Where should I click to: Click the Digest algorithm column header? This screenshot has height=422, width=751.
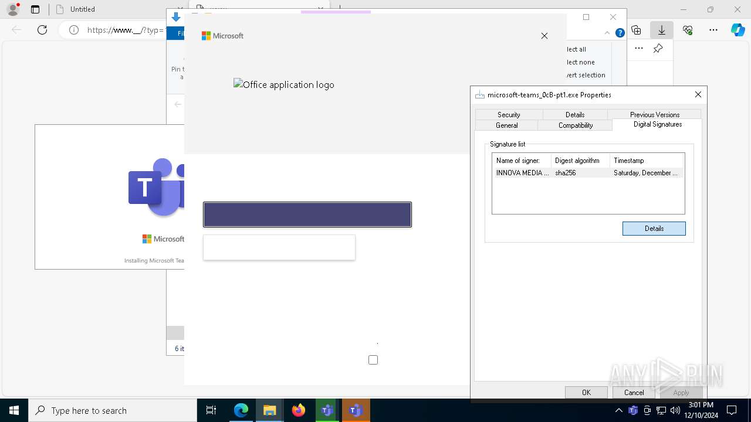(x=580, y=161)
